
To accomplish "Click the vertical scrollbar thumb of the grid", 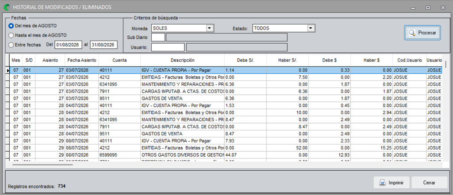I will (x=445, y=64).
